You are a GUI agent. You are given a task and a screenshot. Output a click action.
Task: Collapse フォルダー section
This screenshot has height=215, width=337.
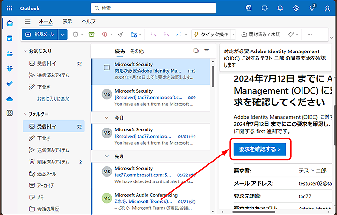click(26, 114)
